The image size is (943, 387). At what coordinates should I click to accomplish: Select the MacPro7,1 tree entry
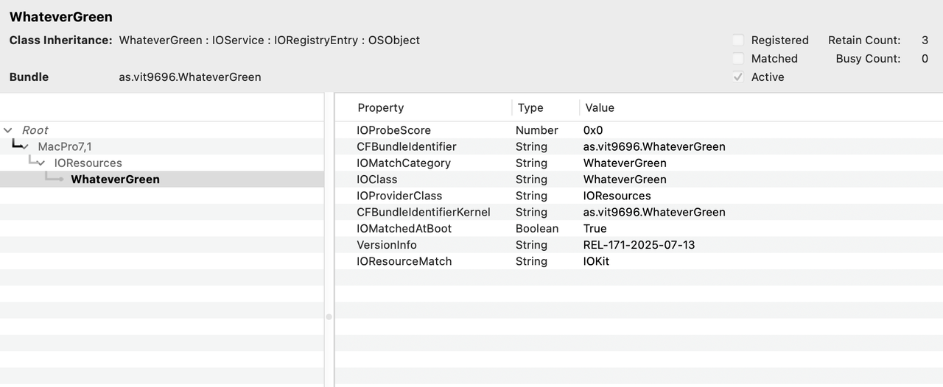pos(65,146)
